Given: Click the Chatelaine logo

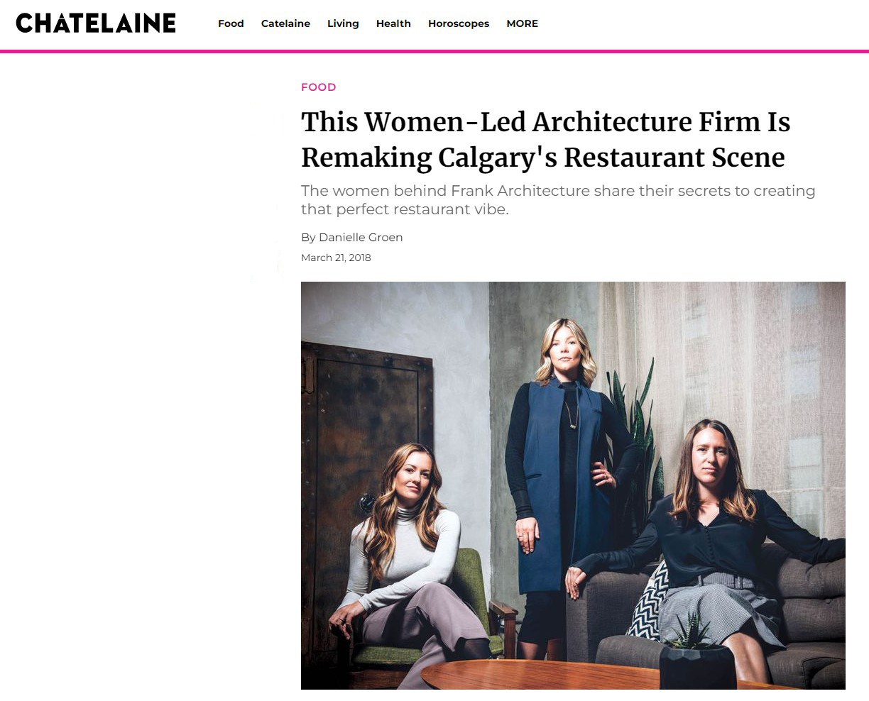Looking at the screenshot, I should (96, 23).
